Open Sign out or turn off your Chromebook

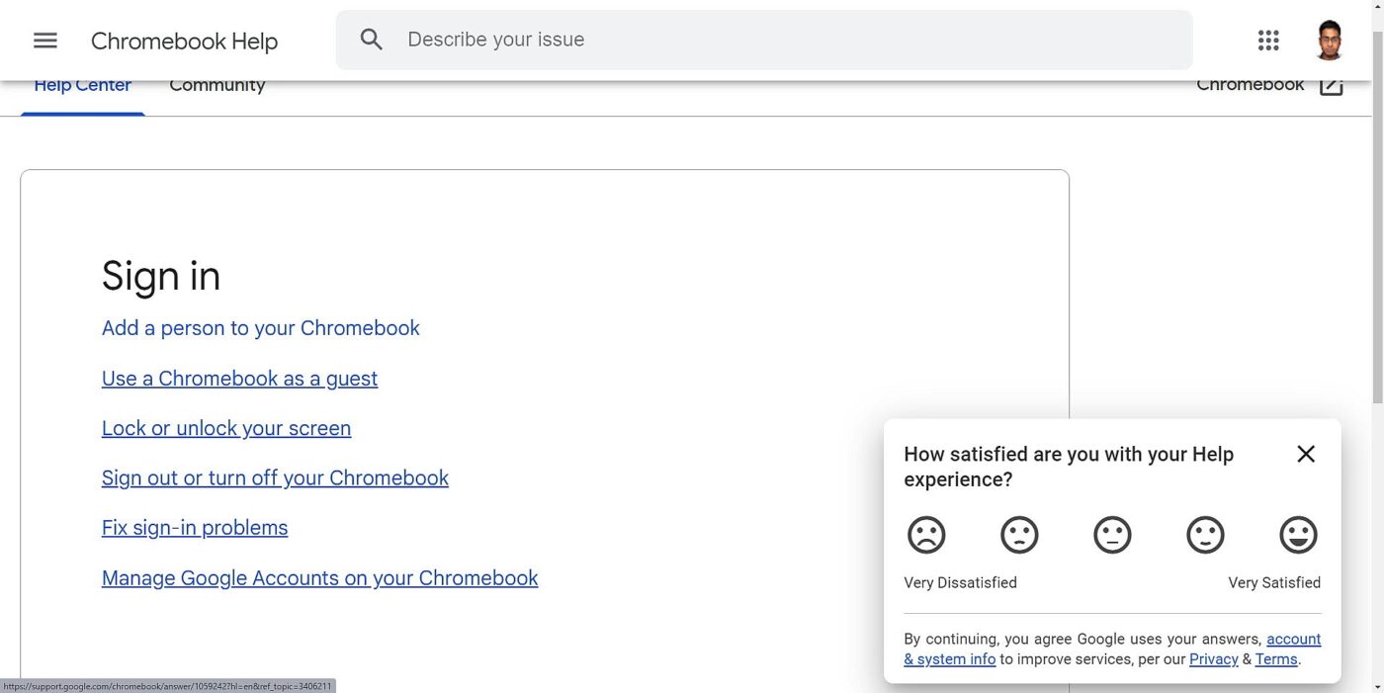pyautogui.click(x=275, y=478)
